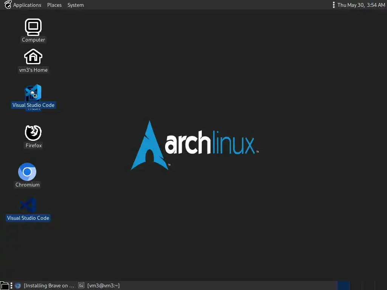
Task: Open the Places menu
Action: (54, 5)
